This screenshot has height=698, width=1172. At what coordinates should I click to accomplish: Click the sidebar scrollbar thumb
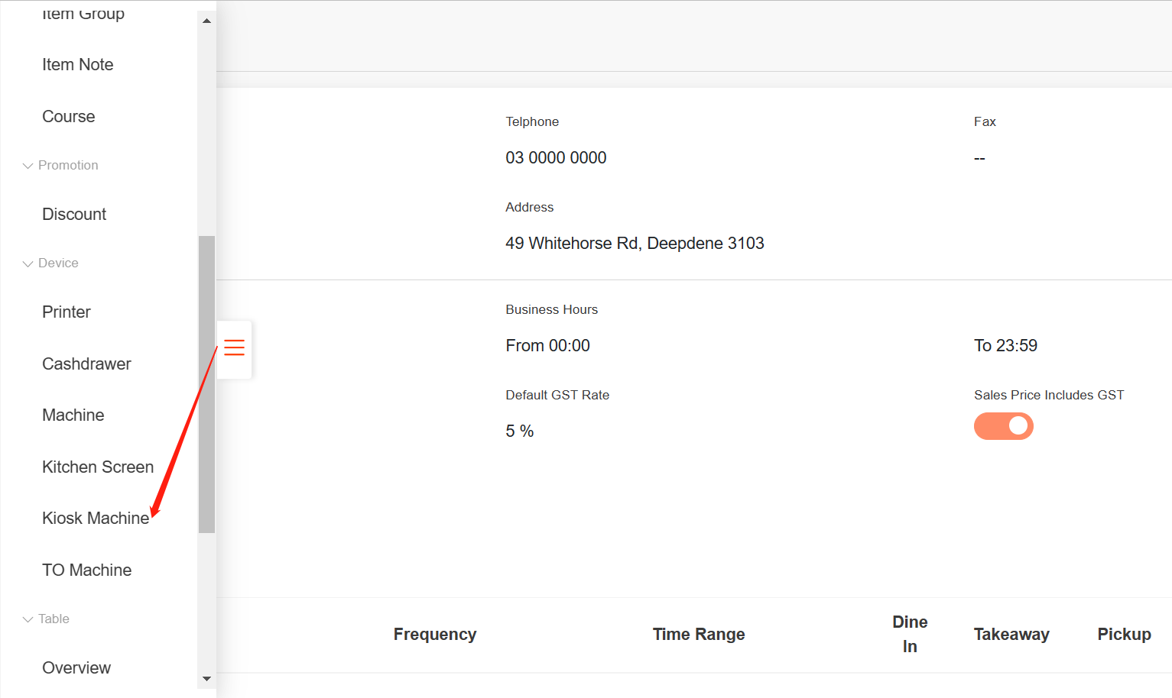[x=206, y=384]
